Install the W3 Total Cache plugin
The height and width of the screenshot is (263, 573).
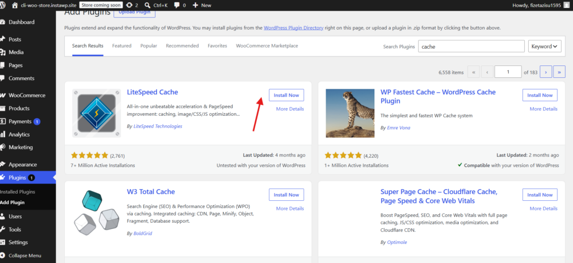(x=286, y=195)
